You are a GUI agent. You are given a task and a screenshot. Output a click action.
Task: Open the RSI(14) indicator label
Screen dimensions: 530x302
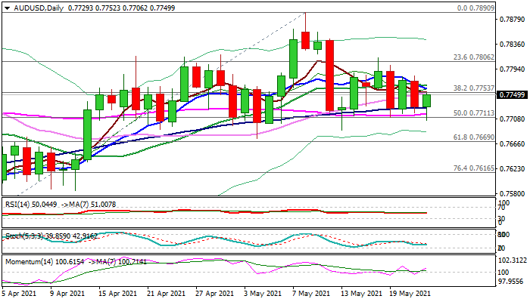coord(20,203)
